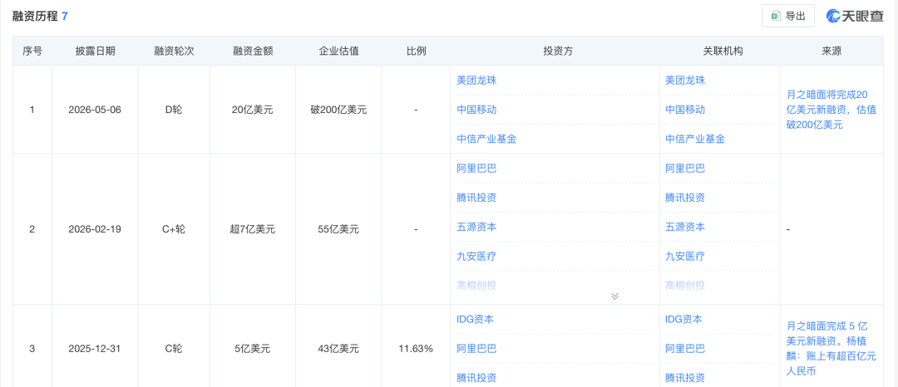The image size is (898, 387).
Task: Open 阿里巴巴 investor in the C轮 row
Action: coord(476,349)
